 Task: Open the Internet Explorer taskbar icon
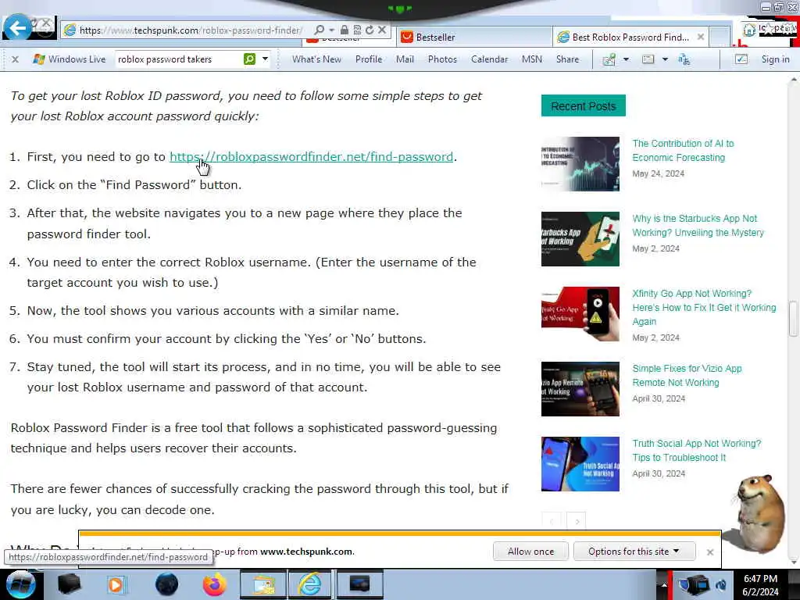pyautogui.click(x=309, y=584)
